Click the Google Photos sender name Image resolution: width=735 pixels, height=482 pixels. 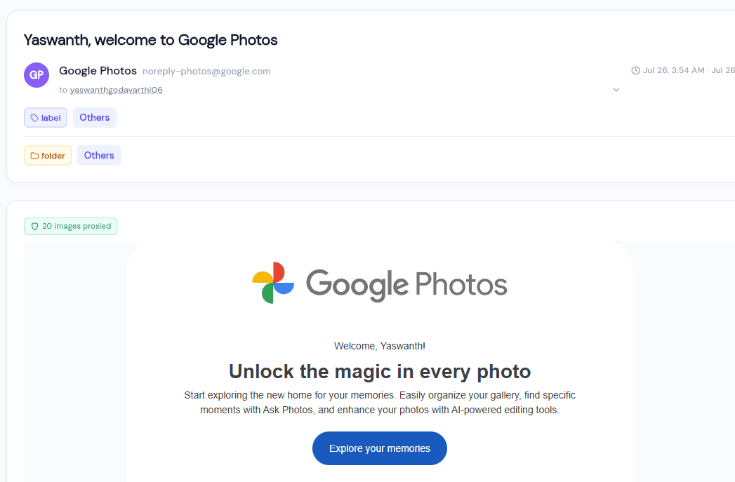[98, 71]
